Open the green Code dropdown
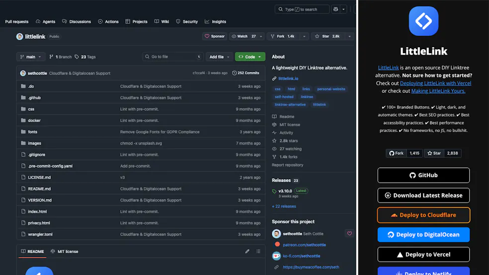This screenshot has width=489, height=275. tap(250, 57)
